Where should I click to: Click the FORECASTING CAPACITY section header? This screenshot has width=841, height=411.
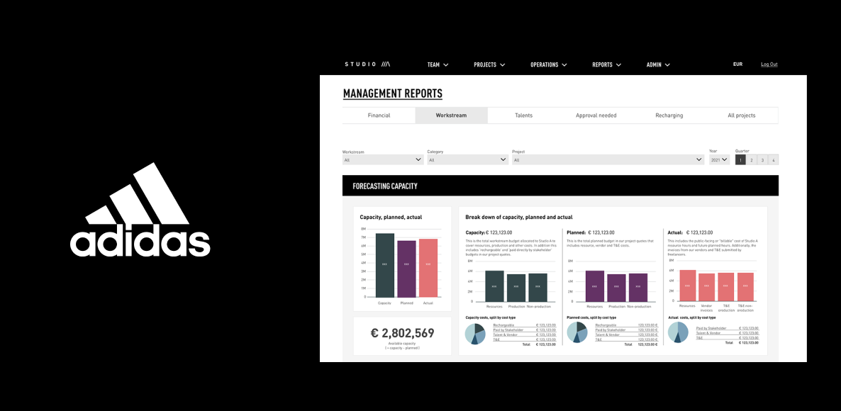pyautogui.click(x=560, y=186)
